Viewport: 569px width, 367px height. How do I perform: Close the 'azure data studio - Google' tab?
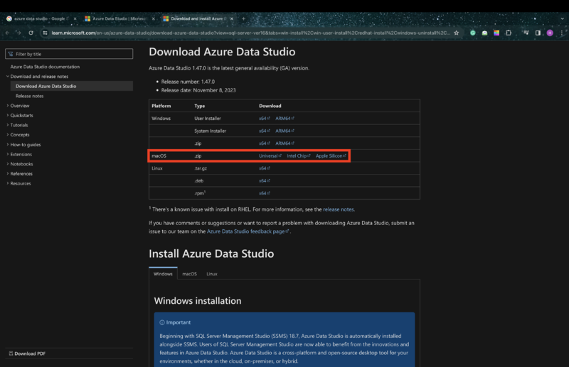point(74,18)
